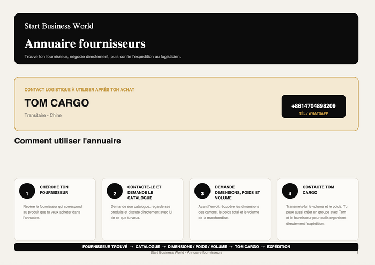Click the Start Business World title
This screenshot has width=375, height=265.
click(59, 26)
